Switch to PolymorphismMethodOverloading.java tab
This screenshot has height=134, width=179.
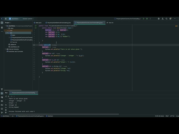point(58,23)
